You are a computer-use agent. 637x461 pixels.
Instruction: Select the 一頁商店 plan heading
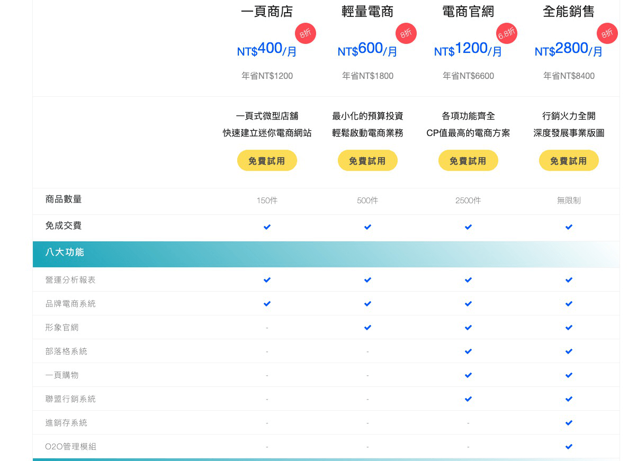click(267, 12)
